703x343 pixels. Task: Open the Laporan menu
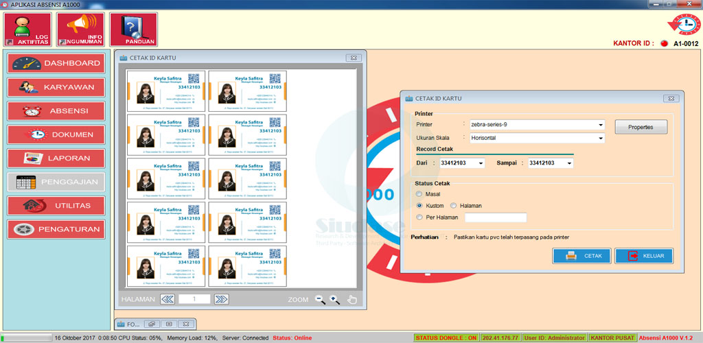coord(56,158)
